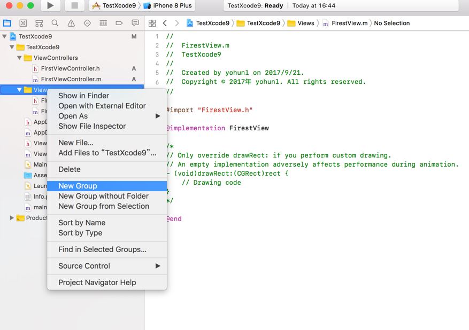
Task: Go forward with the right chevron
Action: click(177, 23)
